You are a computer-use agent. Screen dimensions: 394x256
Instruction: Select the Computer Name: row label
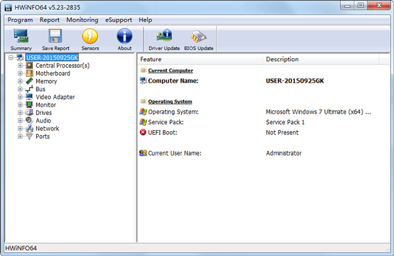[173, 81]
